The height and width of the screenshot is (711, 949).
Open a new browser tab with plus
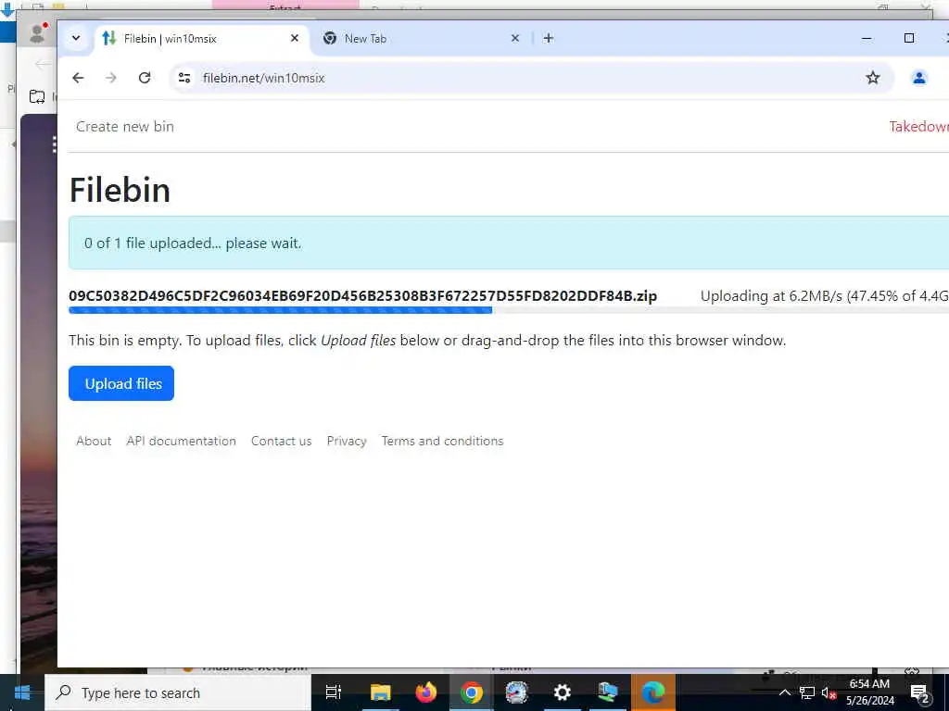[x=549, y=38]
